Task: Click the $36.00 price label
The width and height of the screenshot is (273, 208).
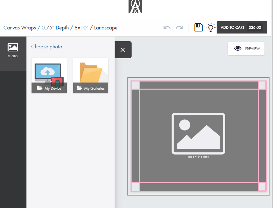Action: tap(255, 28)
